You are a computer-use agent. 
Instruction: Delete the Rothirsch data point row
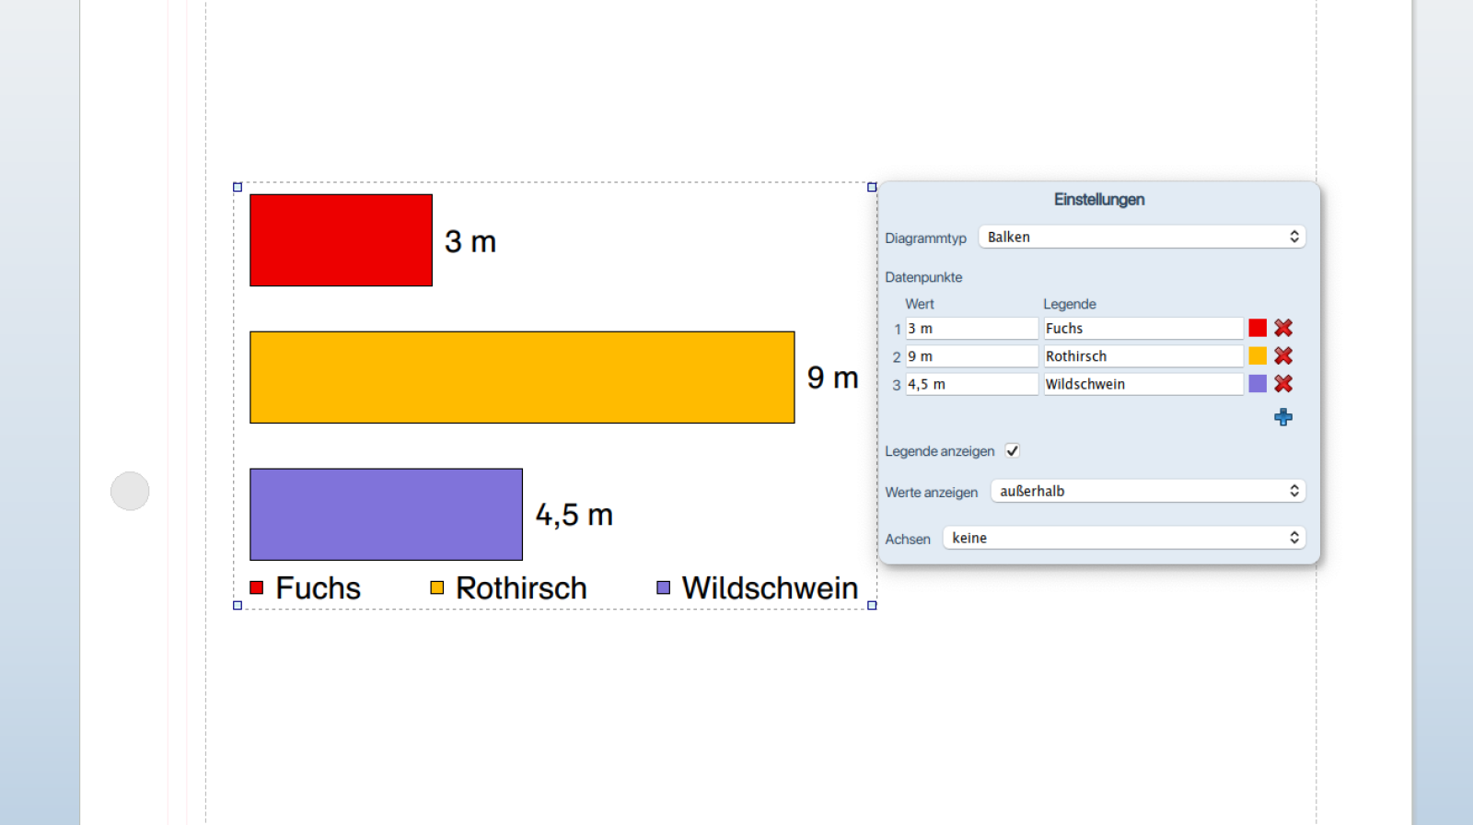[x=1283, y=355]
